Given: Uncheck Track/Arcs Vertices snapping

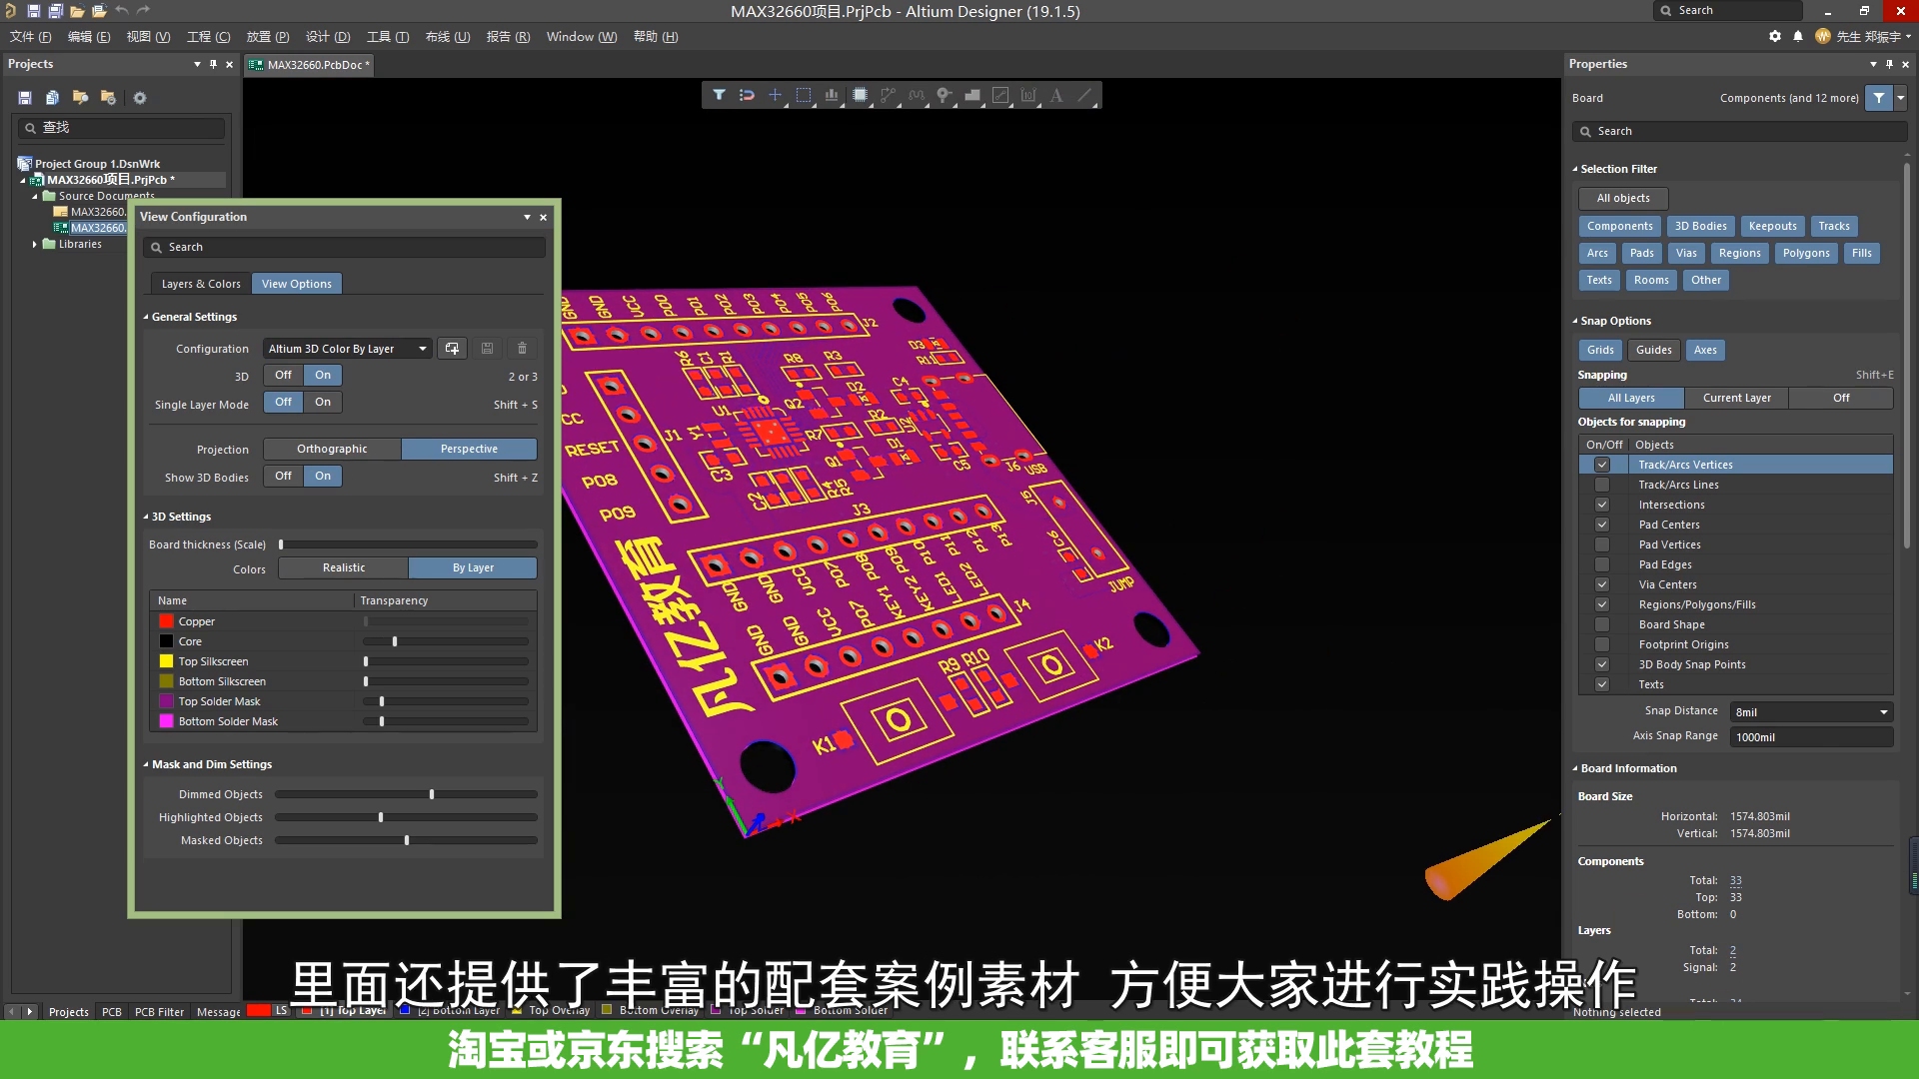Looking at the screenshot, I should click(1603, 465).
